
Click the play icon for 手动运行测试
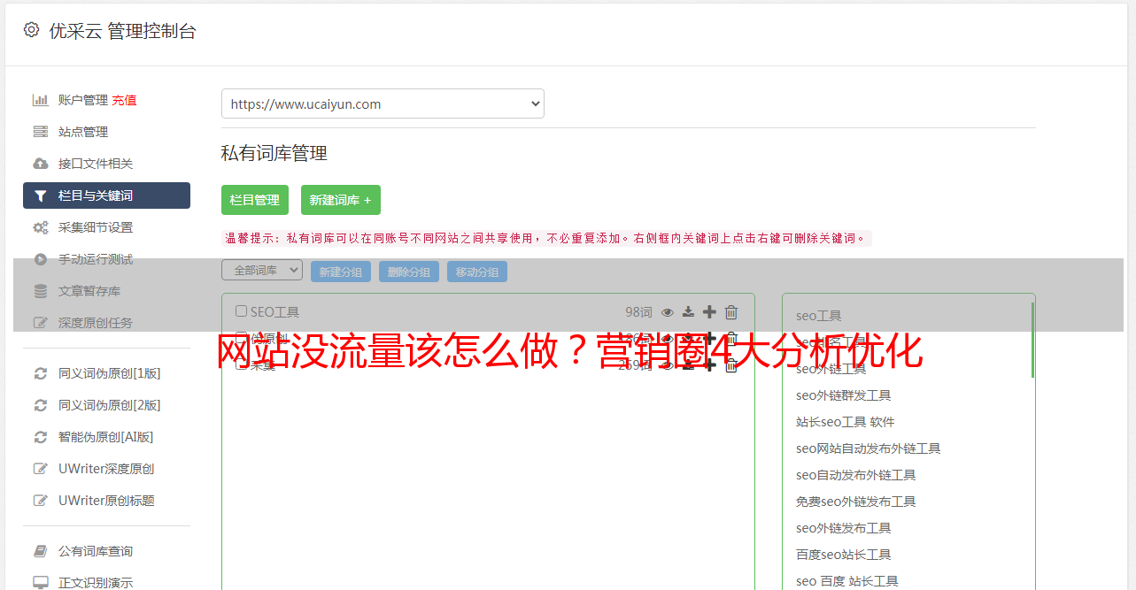(40, 259)
